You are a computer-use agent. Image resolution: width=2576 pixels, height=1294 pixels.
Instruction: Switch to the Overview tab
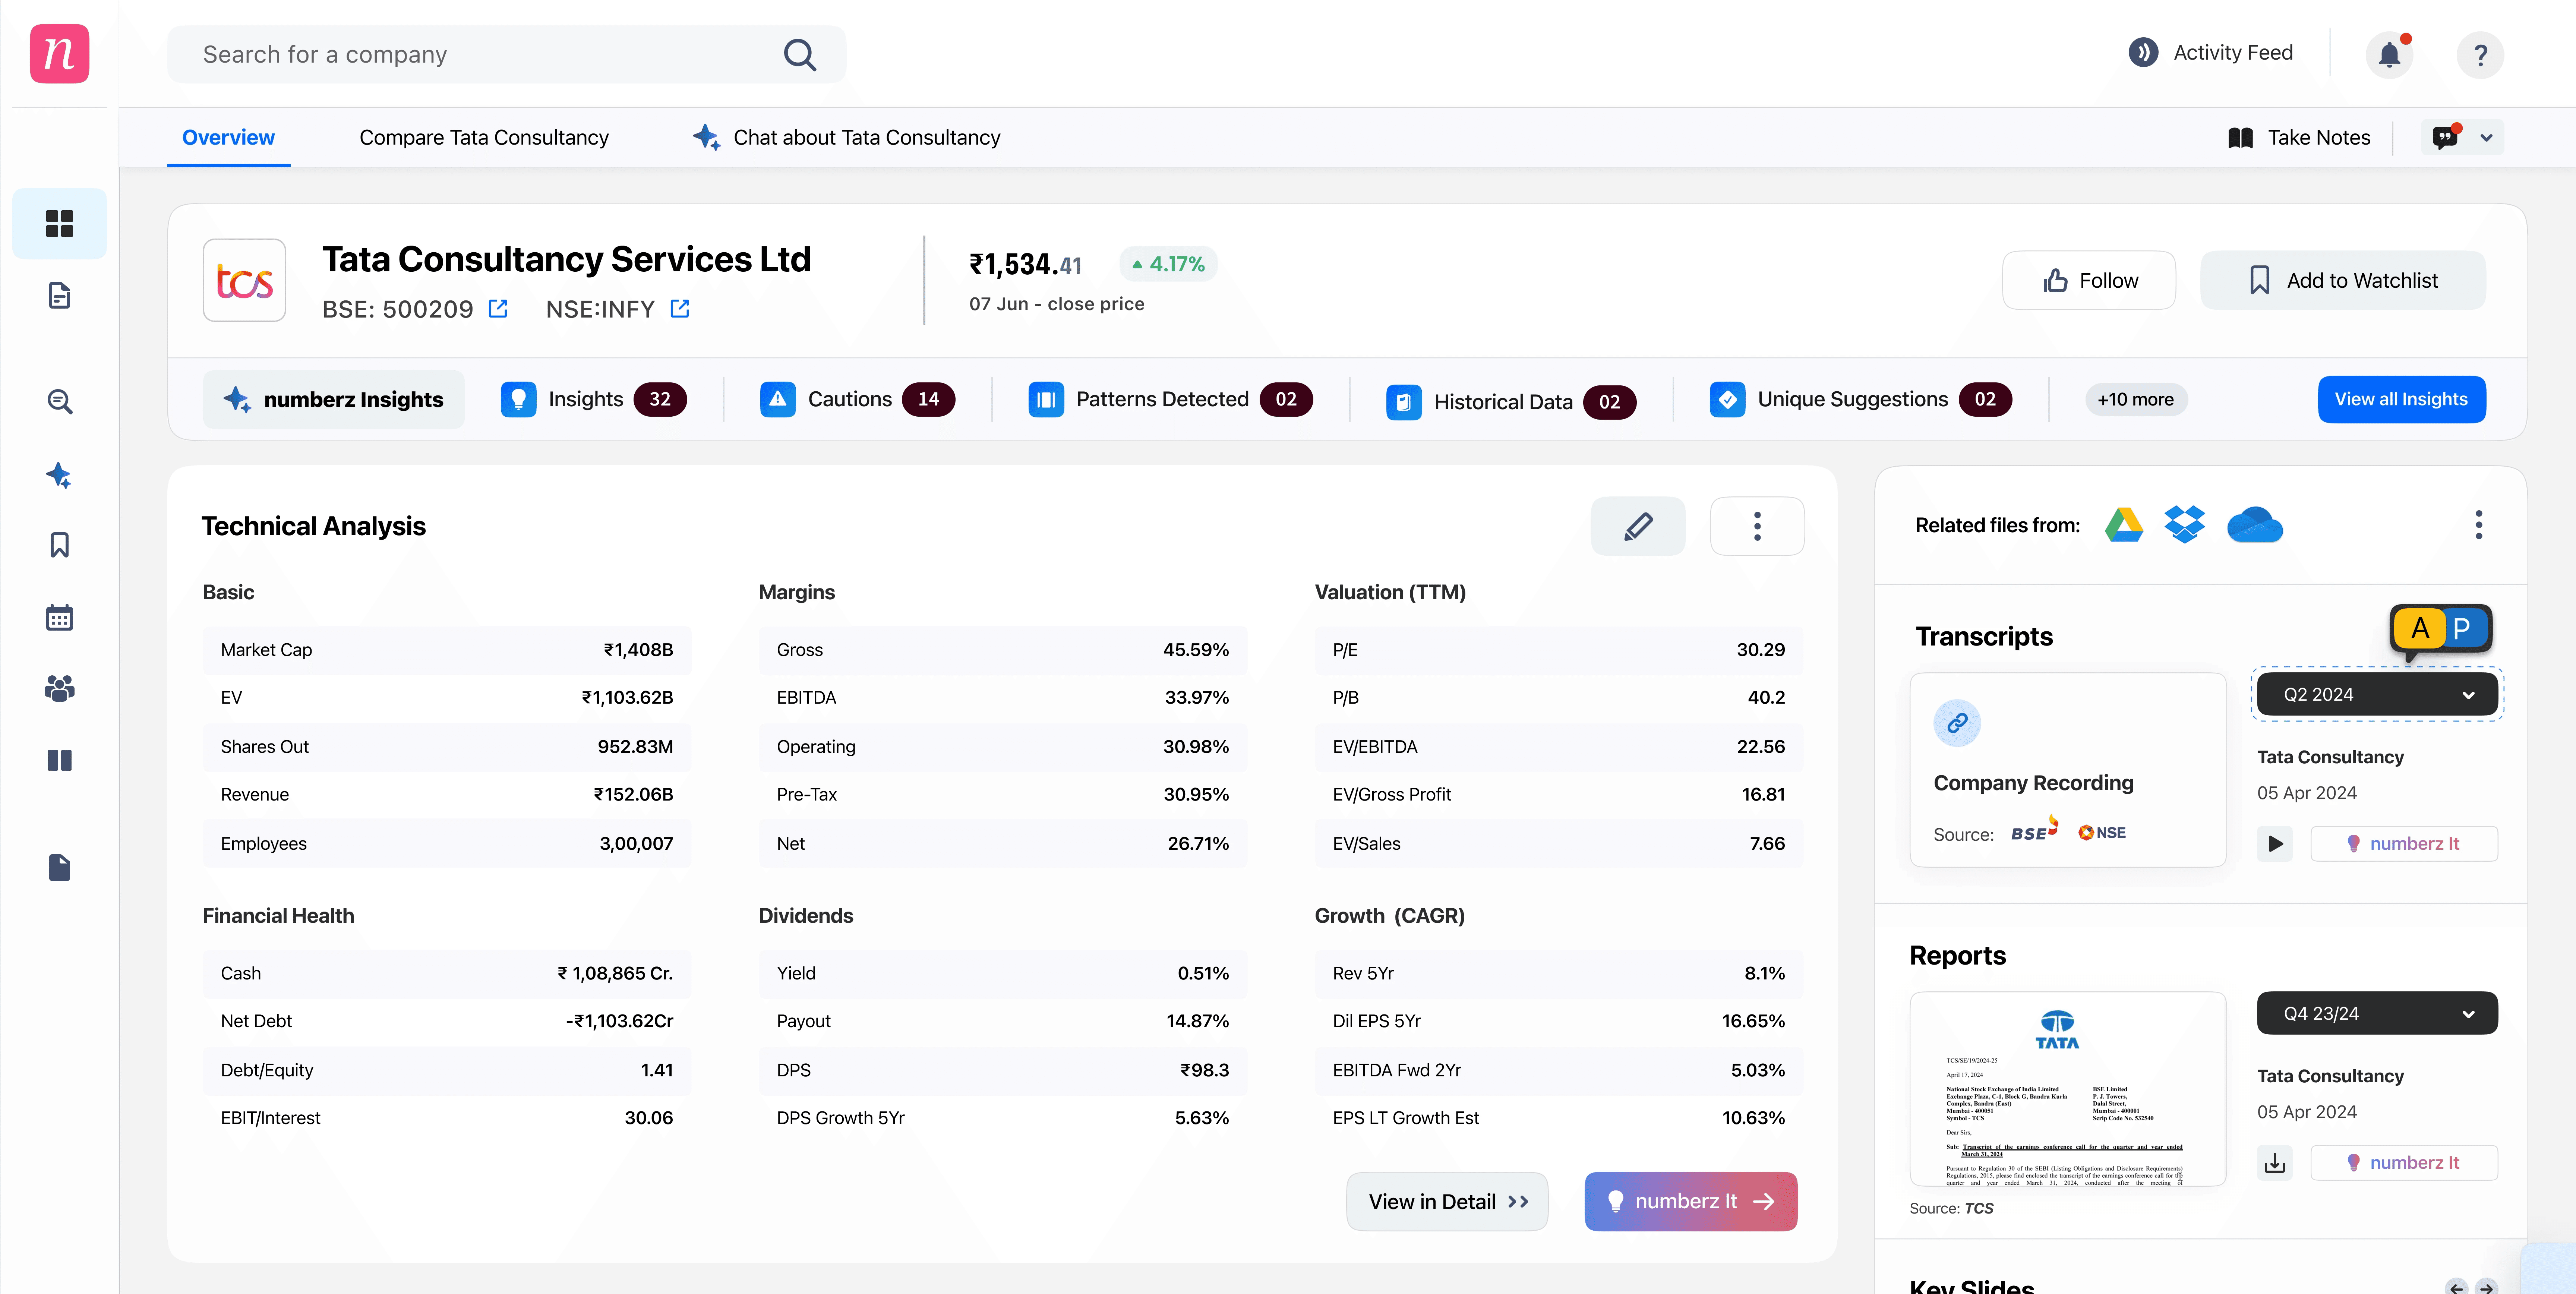(228, 137)
